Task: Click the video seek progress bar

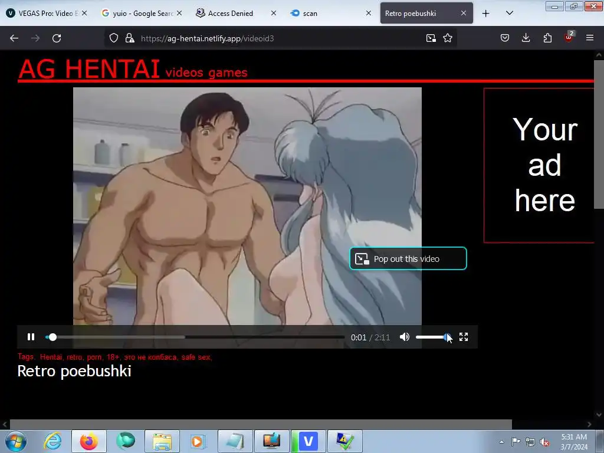Action: [195, 337]
